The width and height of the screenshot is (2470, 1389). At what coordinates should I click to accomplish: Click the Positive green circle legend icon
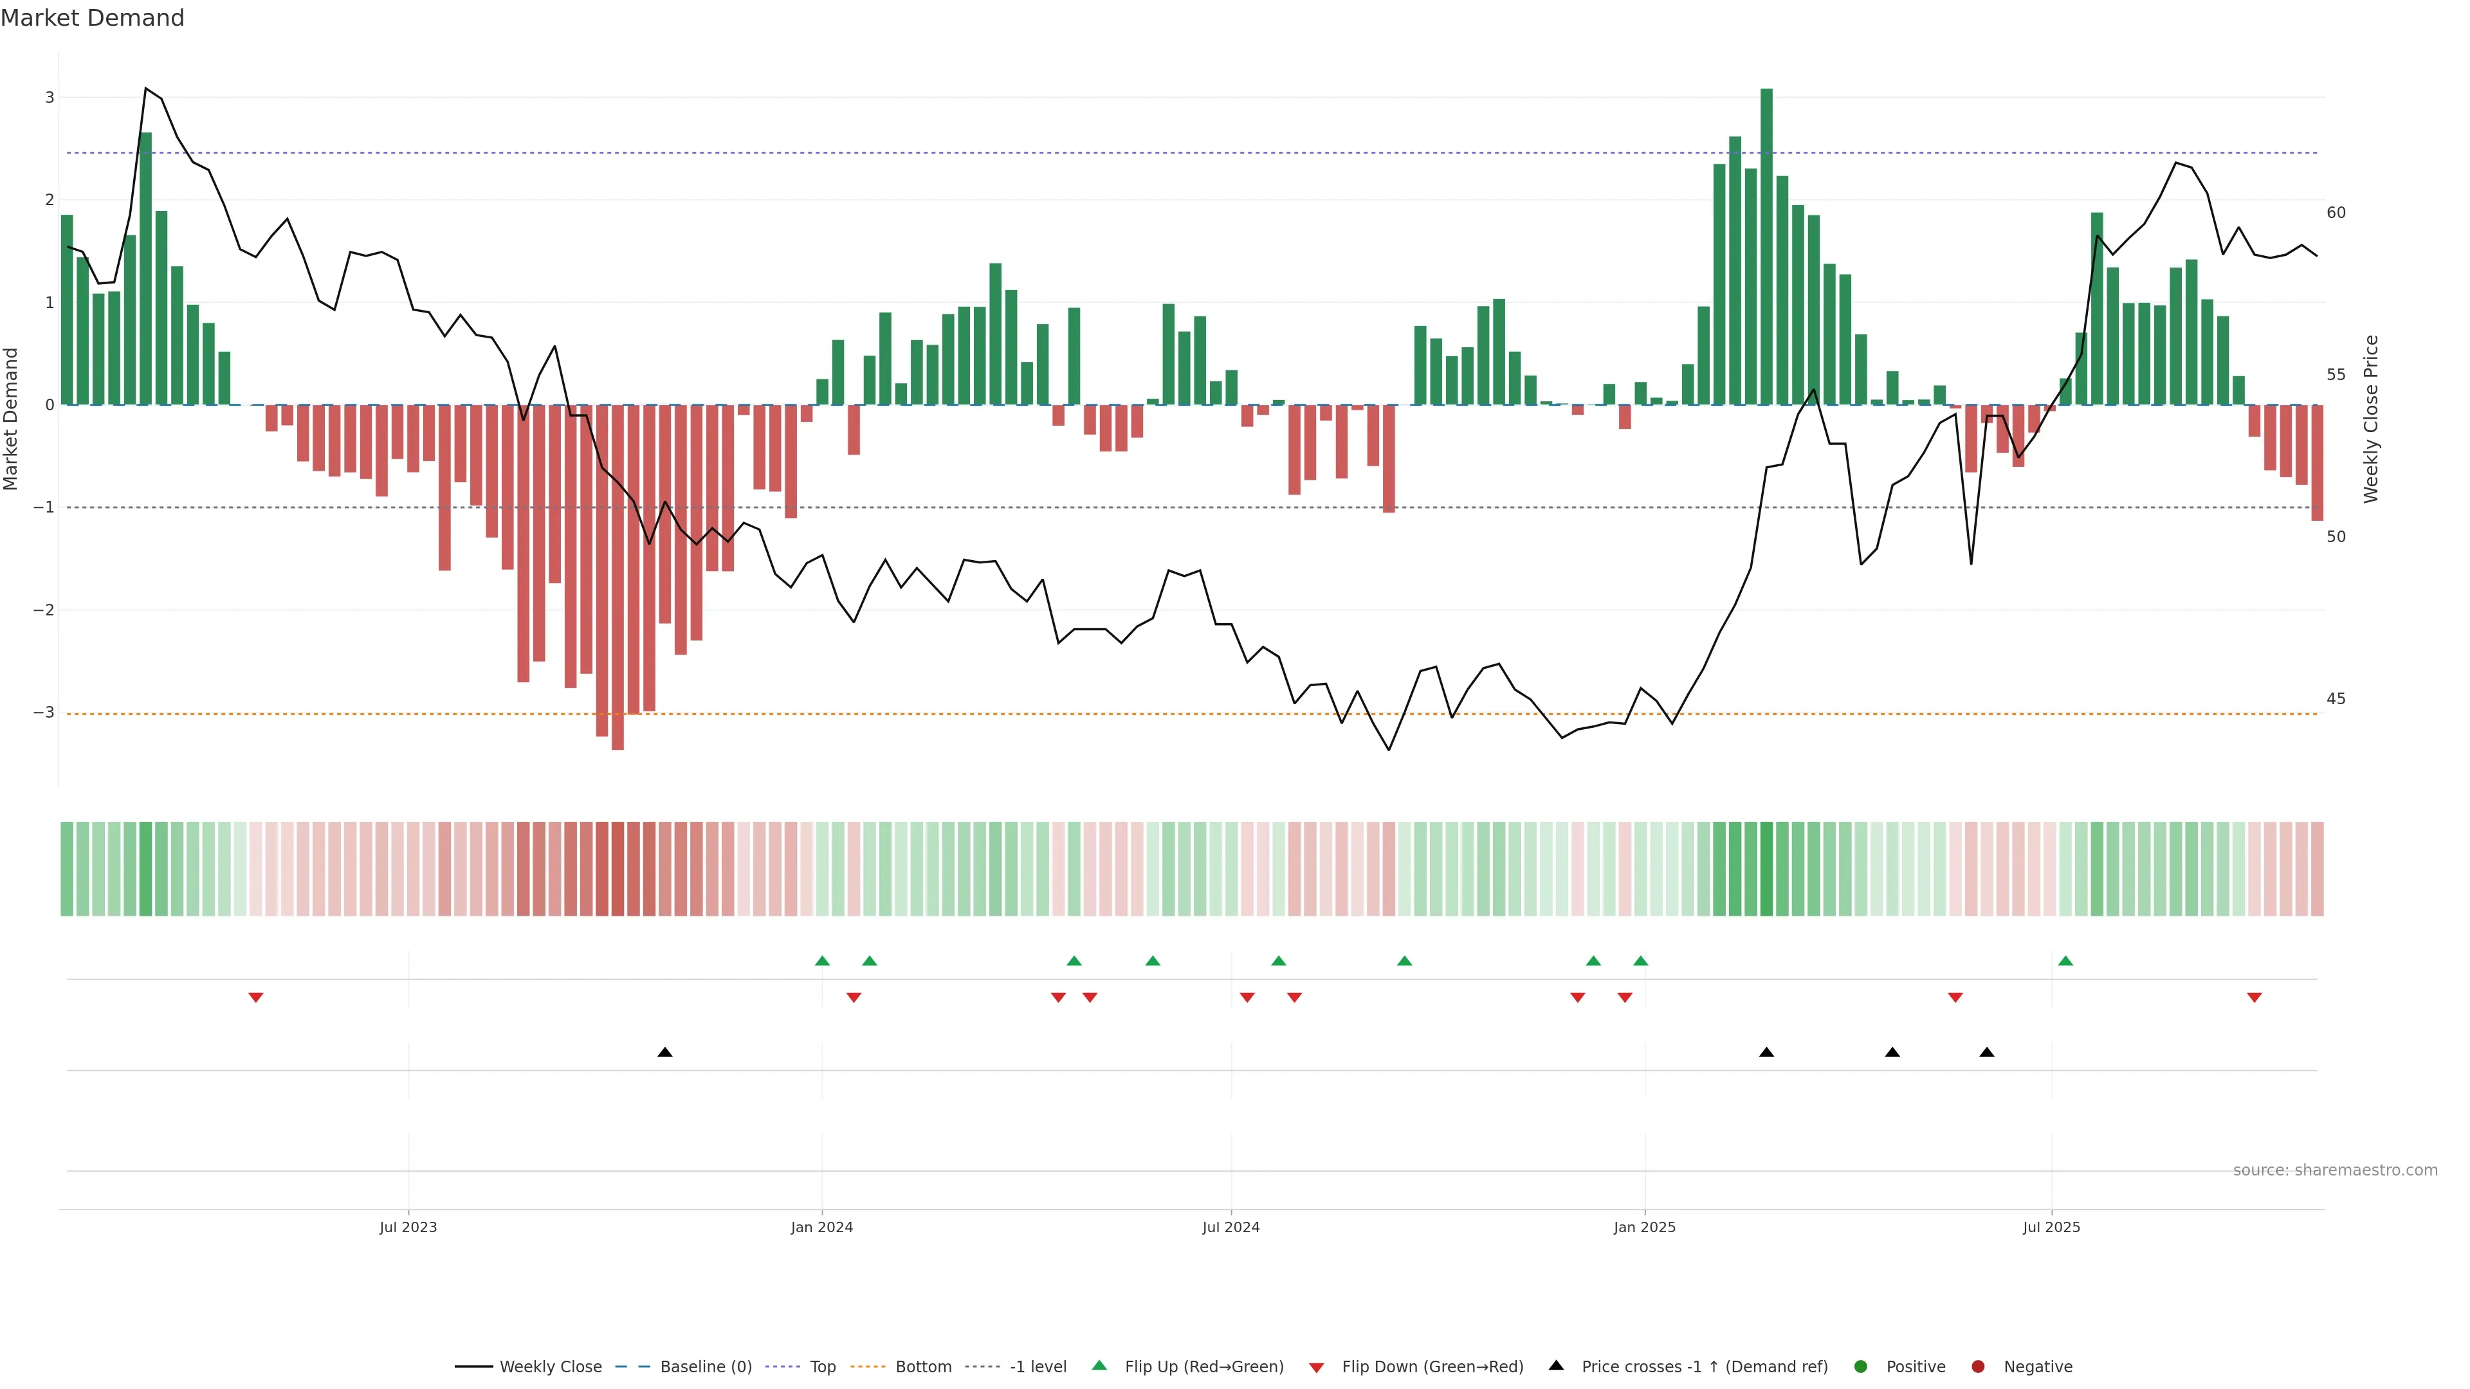pos(1860,1366)
